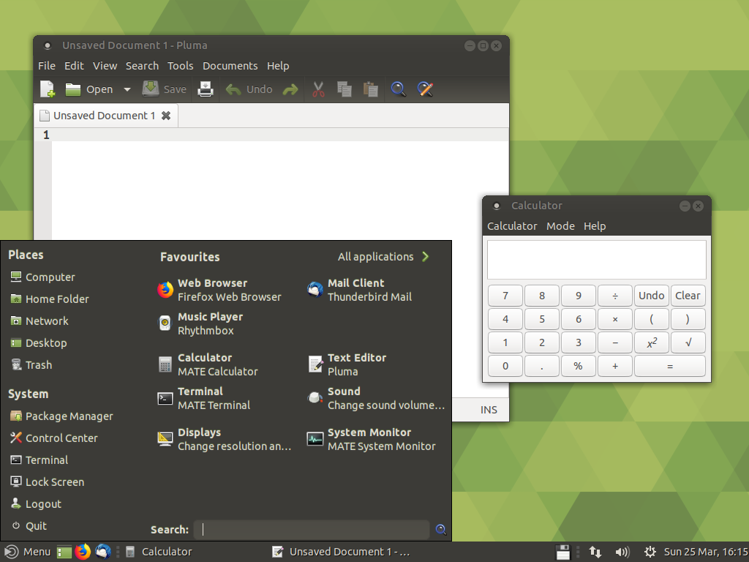Viewport: 749px width, 562px height.
Task: Click the Find magnifier icon in Pluma
Action: (x=399, y=89)
